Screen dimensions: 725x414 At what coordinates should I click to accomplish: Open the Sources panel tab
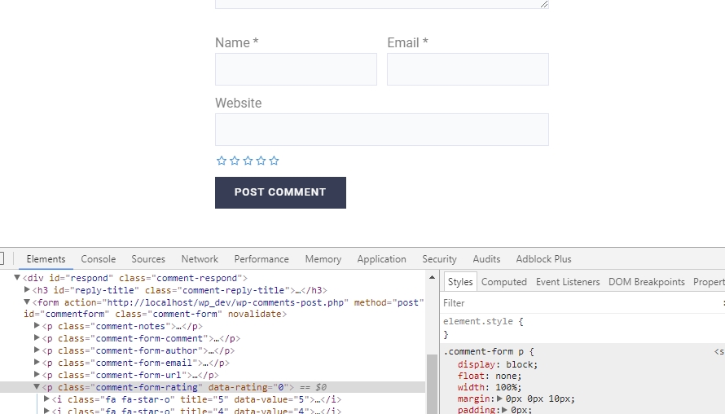pos(148,259)
